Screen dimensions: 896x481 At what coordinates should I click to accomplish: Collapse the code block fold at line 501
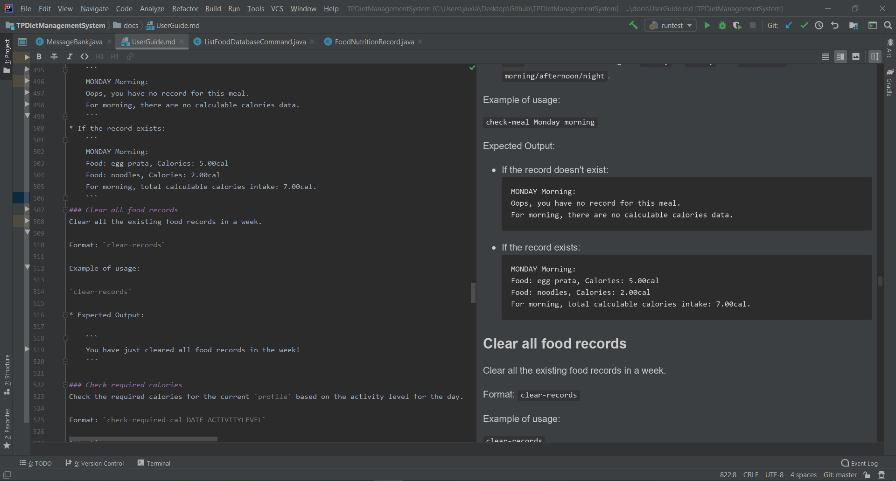pyautogui.click(x=65, y=140)
